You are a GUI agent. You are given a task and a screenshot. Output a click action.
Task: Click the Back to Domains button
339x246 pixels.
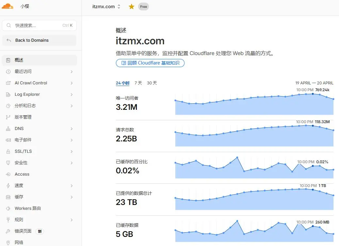[39, 40]
